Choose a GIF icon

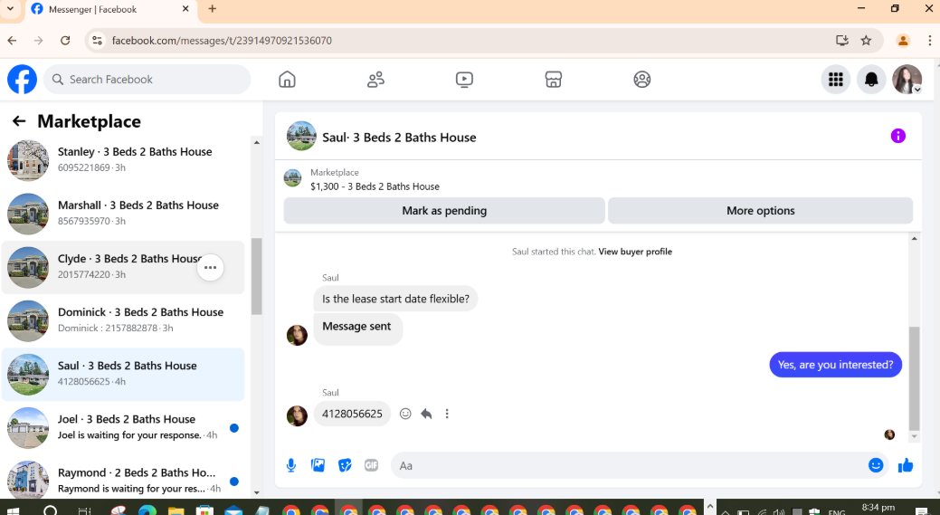coord(371,465)
